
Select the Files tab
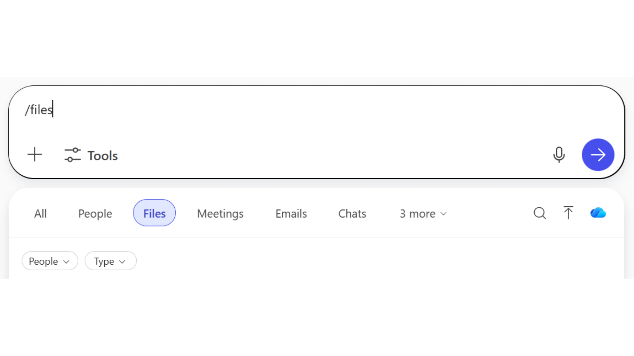154,213
